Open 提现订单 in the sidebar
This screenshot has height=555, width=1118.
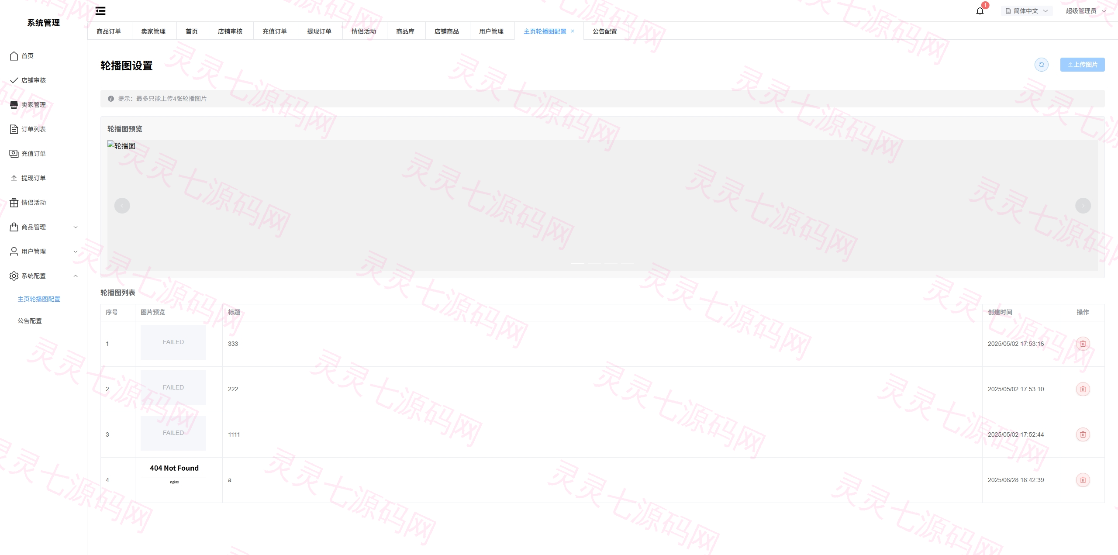click(x=44, y=178)
